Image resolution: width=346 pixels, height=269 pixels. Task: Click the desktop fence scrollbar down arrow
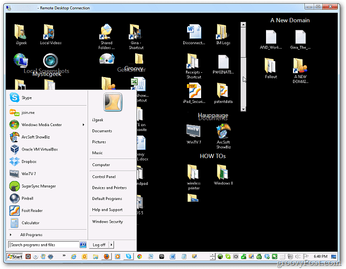[x=243, y=109]
